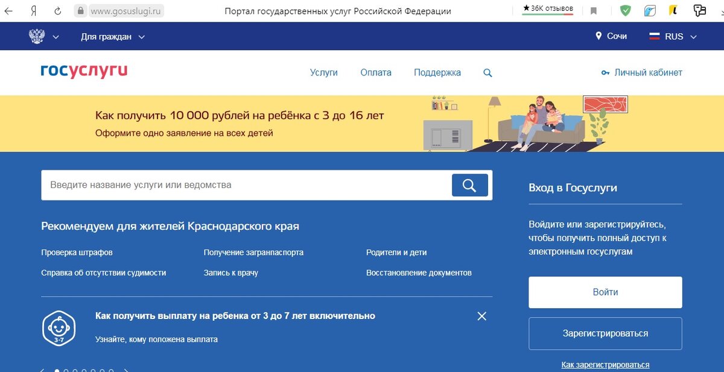
Task: Click the key icon beside Личный кабинет
Action: pos(605,72)
